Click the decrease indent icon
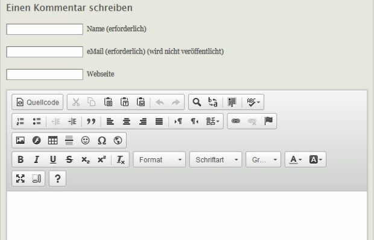 click(x=56, y=122)
